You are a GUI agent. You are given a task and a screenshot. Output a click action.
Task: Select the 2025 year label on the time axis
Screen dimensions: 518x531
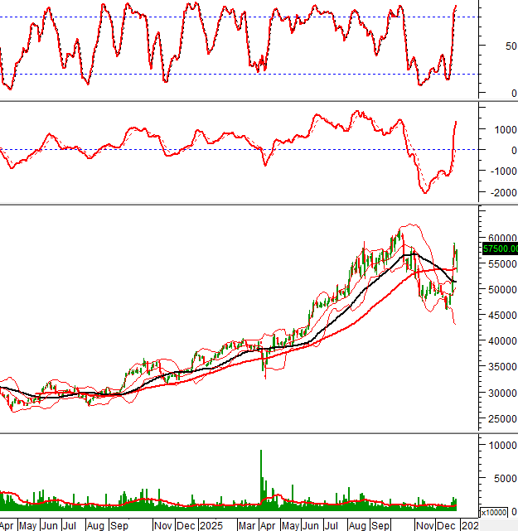(211, 525)
